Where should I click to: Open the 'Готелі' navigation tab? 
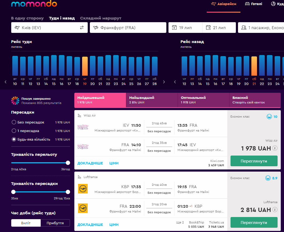click(x=254, y=4)
